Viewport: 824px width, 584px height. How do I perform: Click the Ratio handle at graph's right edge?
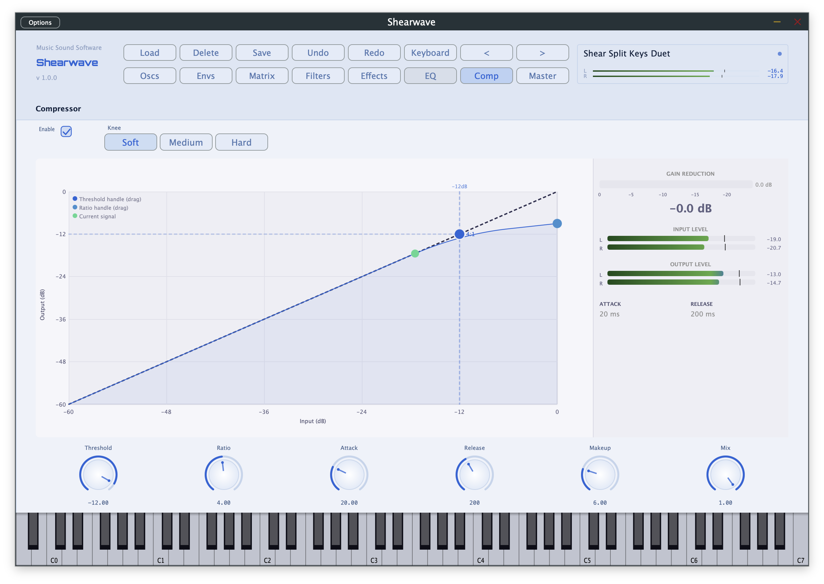click(x=557, y=224)
